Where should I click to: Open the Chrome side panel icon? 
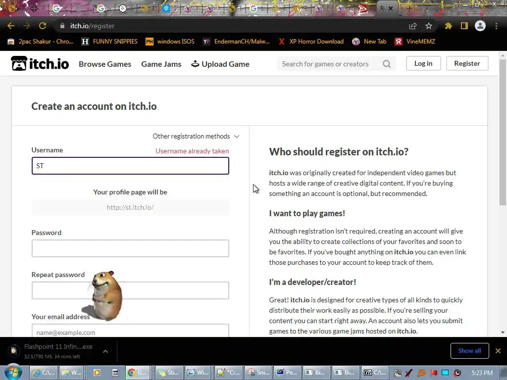click(464, 26)
